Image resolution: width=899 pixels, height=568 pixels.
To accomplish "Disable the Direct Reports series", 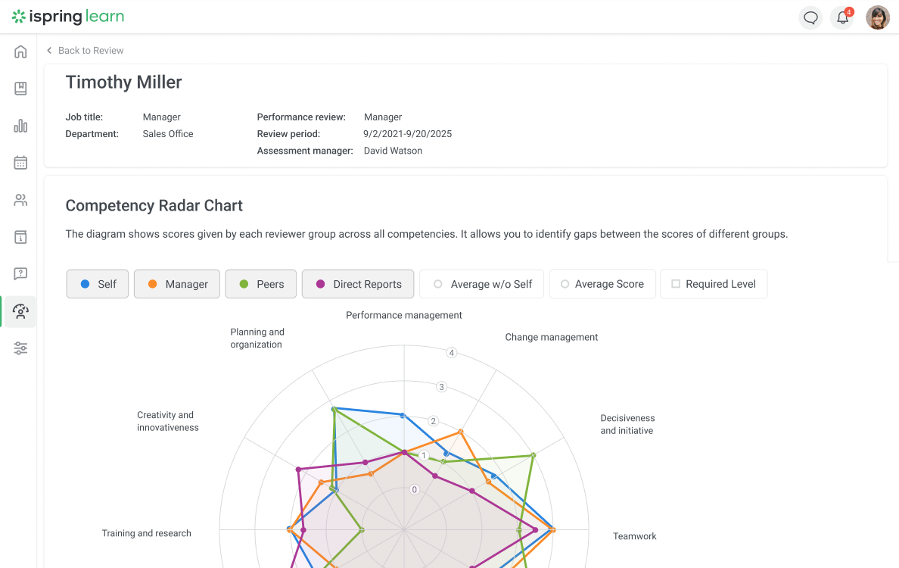I will pyautogui.click(x=358, y=283).
